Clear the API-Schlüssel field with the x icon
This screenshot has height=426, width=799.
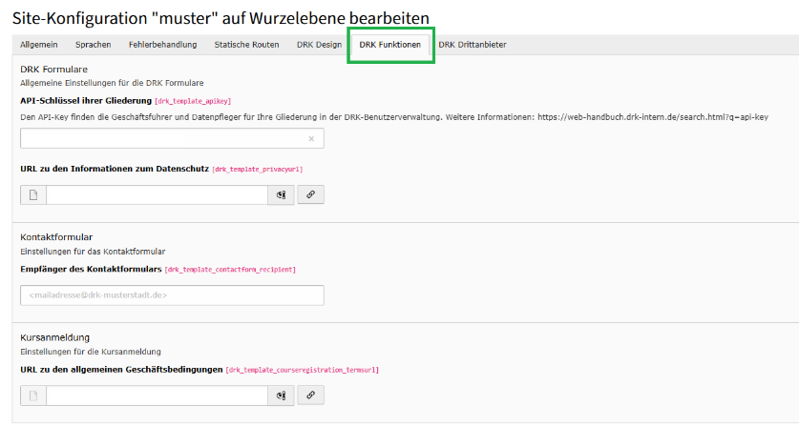(310, 139)
